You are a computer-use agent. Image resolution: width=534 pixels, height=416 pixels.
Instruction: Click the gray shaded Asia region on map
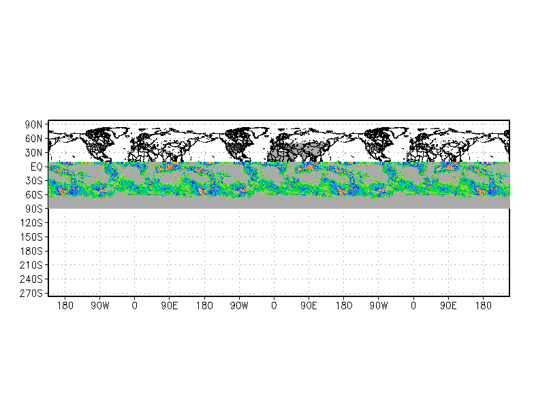tap(300, 151)
